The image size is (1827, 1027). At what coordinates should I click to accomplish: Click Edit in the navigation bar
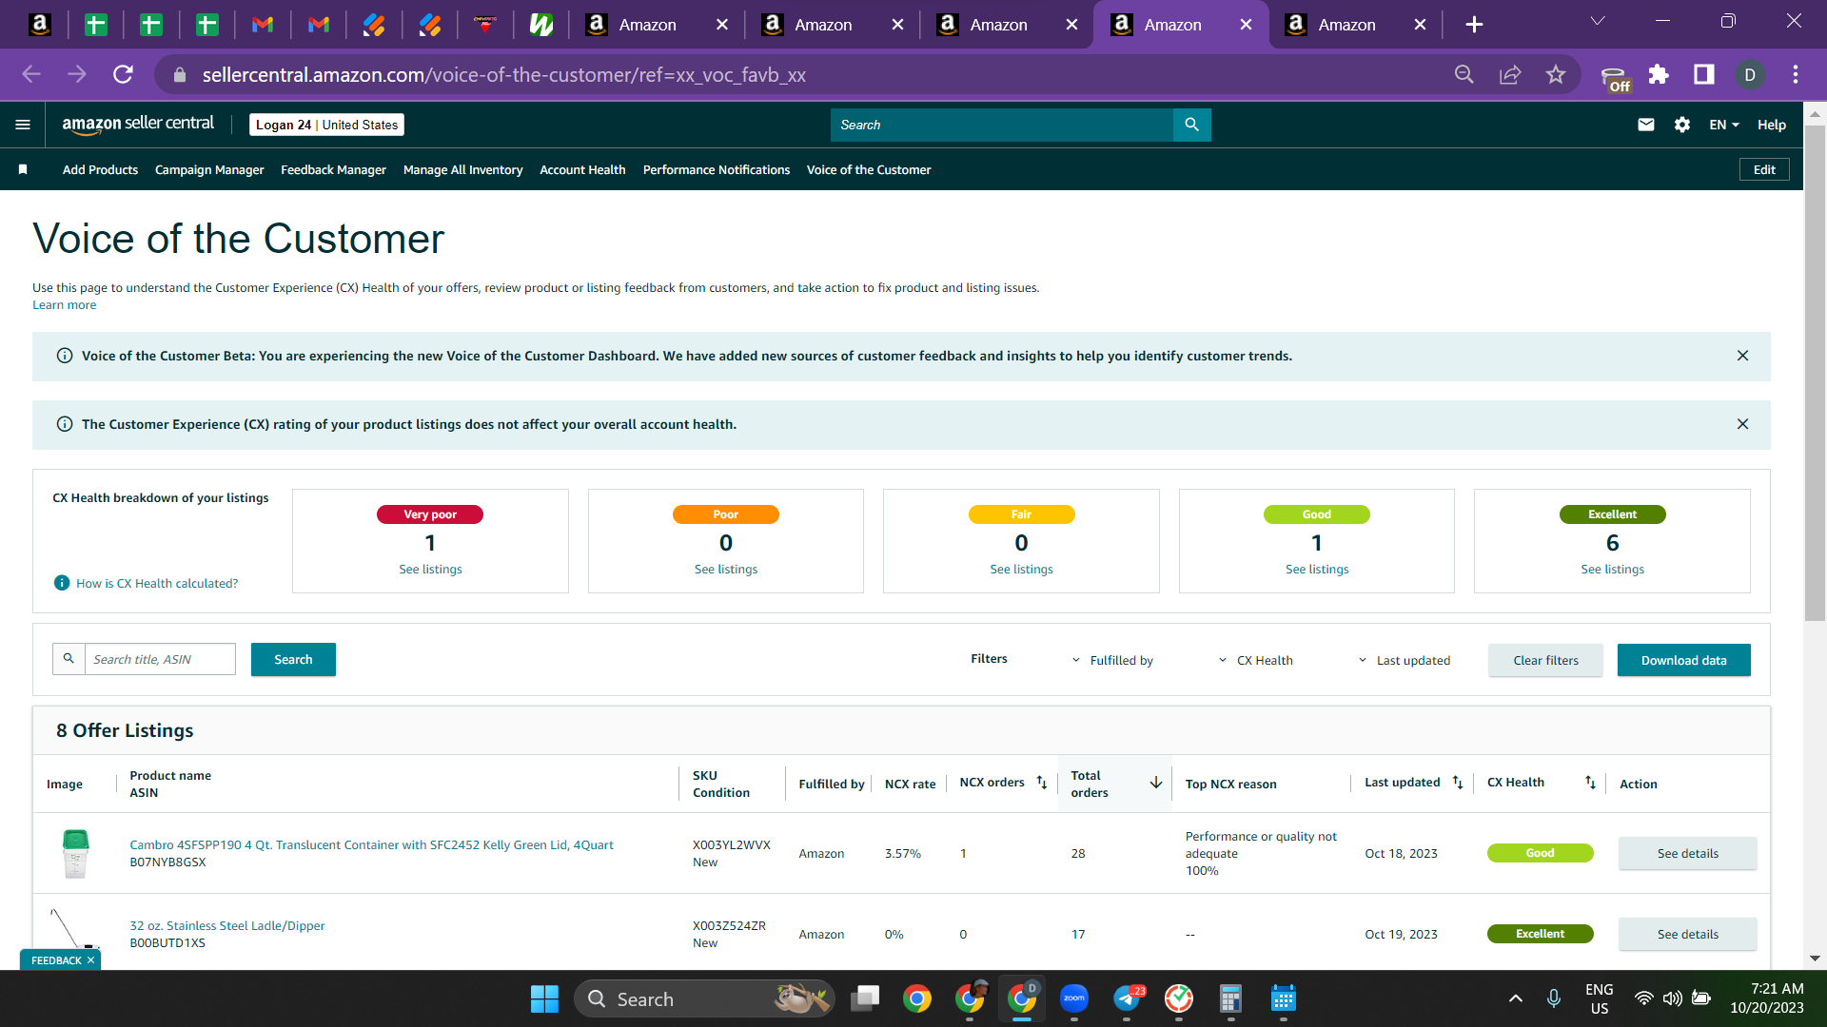[x=1764, y=169]
